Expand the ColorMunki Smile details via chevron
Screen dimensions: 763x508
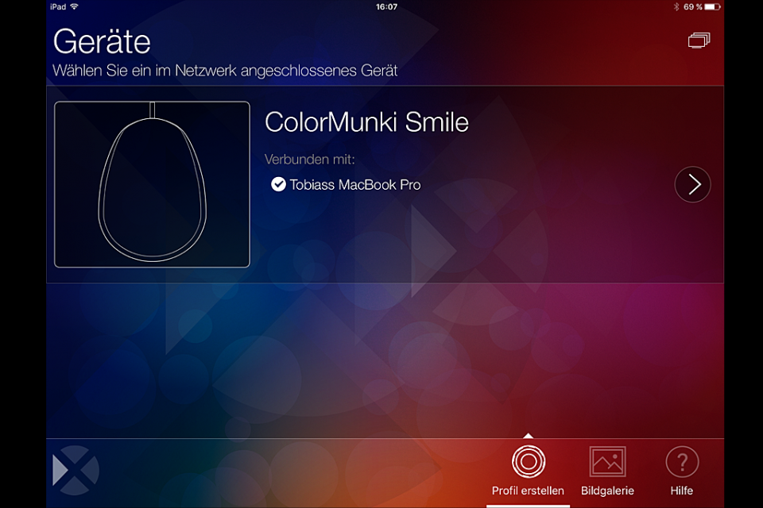pos(692,184)
